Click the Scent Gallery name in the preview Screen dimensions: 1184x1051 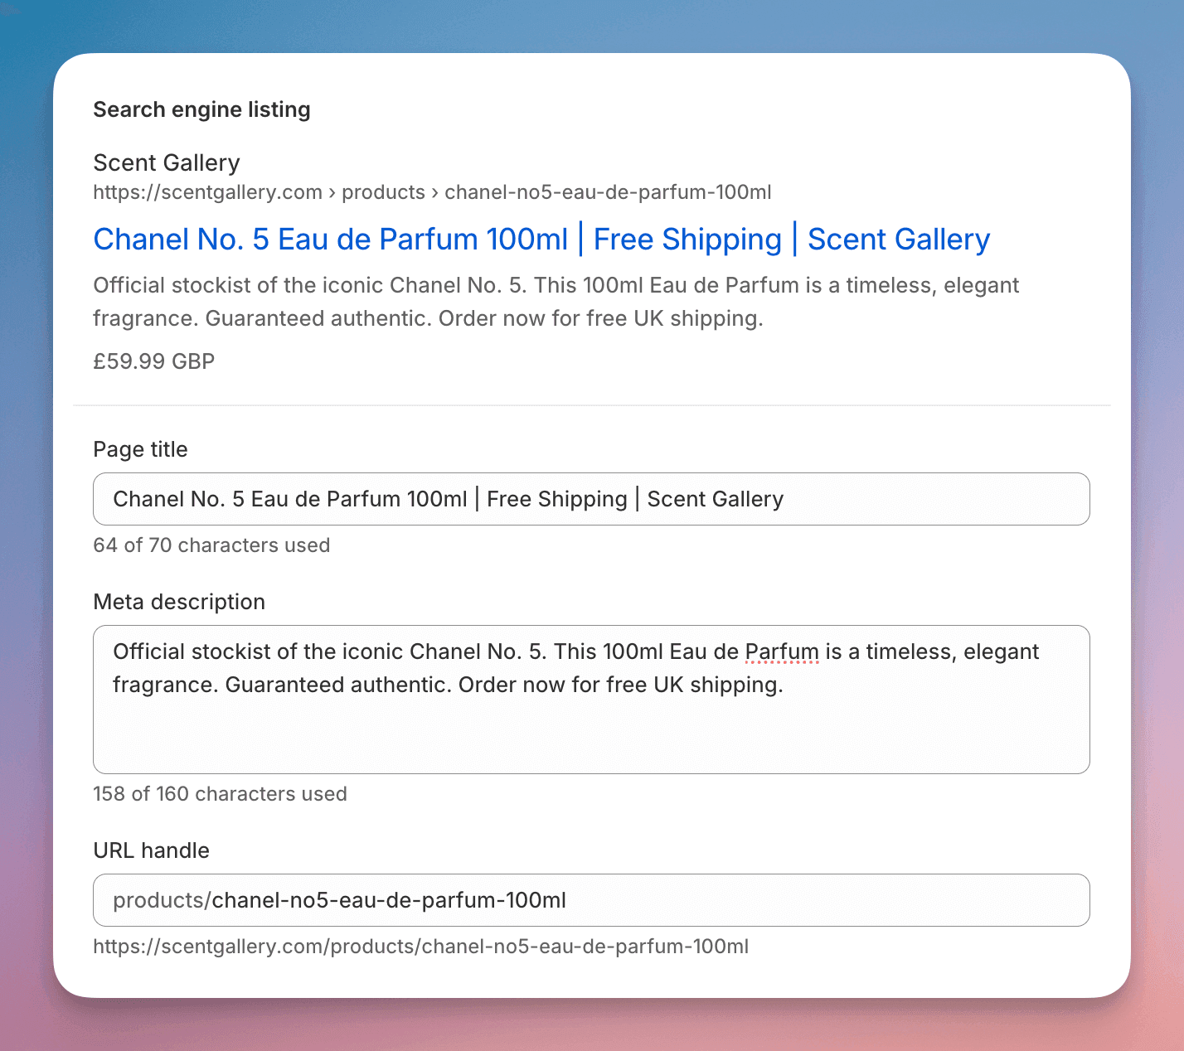coord(166,162)
